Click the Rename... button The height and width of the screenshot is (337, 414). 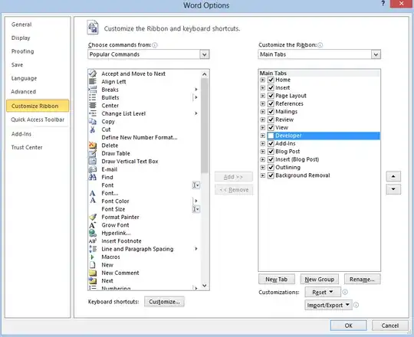click(x=362, y=280)
